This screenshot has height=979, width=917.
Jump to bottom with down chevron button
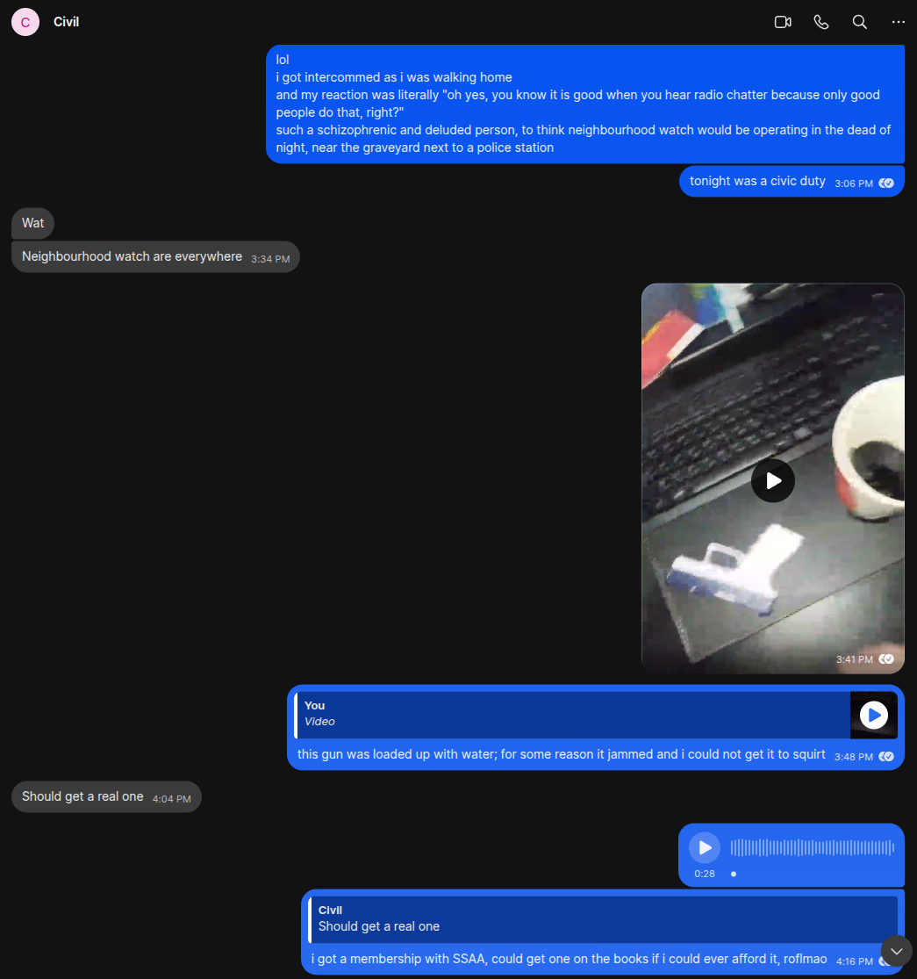(897, 951)
